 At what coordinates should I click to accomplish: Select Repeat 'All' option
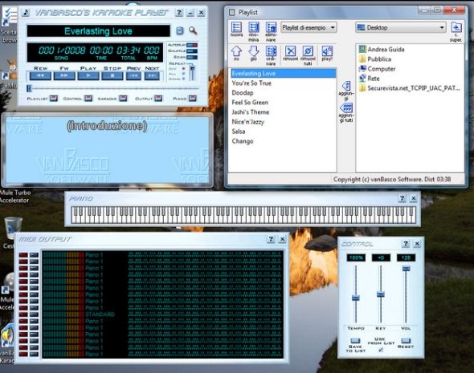point(183,74)
